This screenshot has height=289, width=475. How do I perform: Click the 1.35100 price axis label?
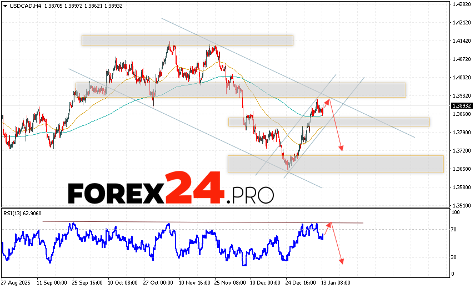(x=462, y=205)
